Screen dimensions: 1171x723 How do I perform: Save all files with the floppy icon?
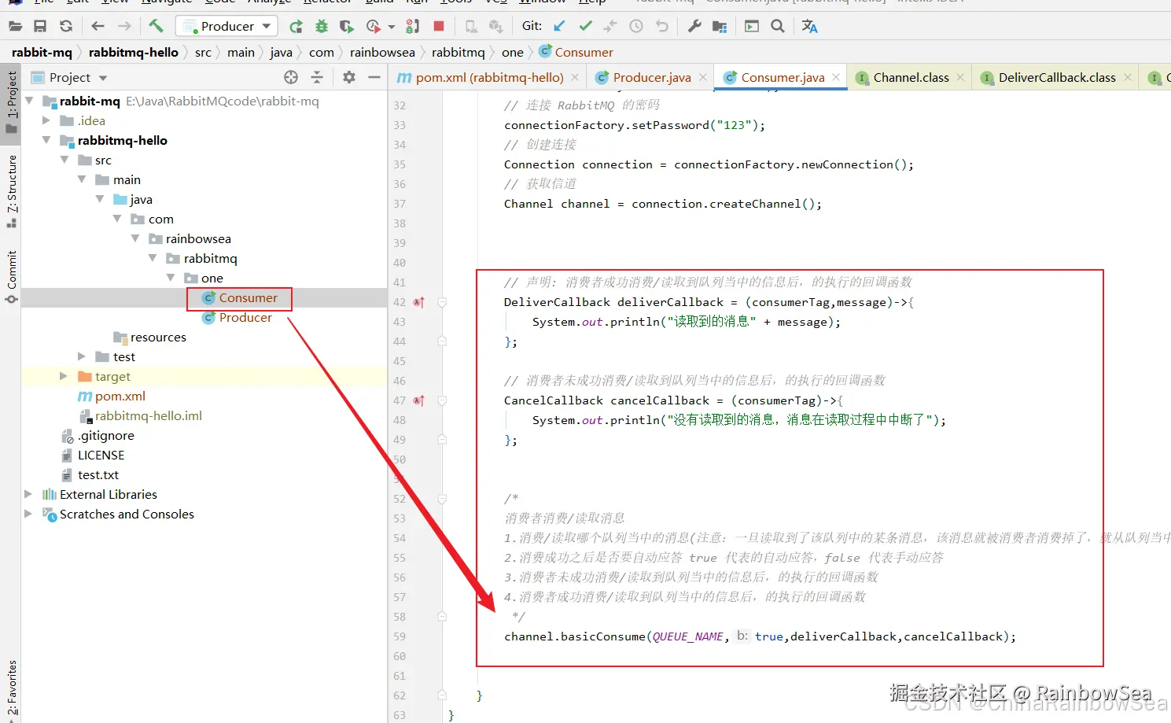[40, 27]
